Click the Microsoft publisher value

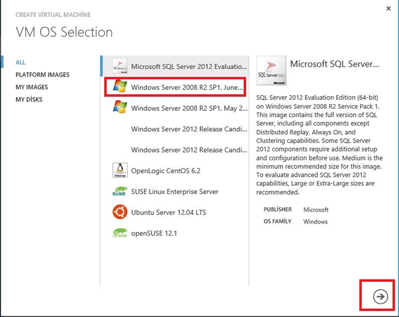[x=316, y=210]
